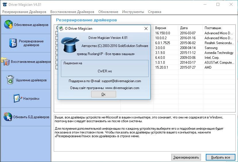This screenshot has width=238, height=162.
Task: Check the box for Intel 6.4.0.0 row
Action: coord(57,57)
